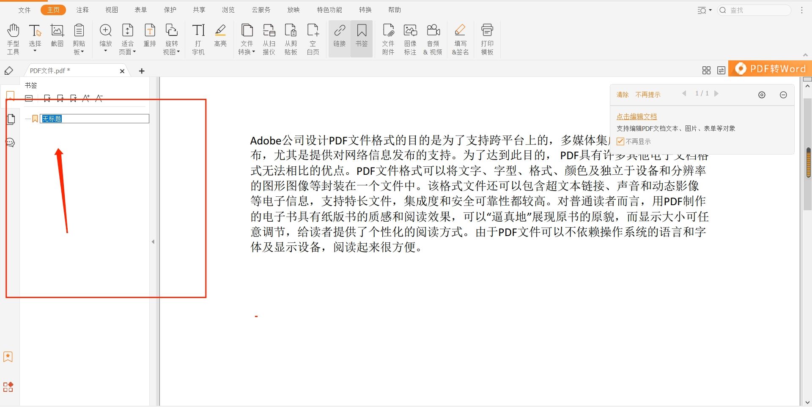Switch to the 注释 ribbon tab
This screenshot has width=812, height=407.
click(x=82, y=9)
